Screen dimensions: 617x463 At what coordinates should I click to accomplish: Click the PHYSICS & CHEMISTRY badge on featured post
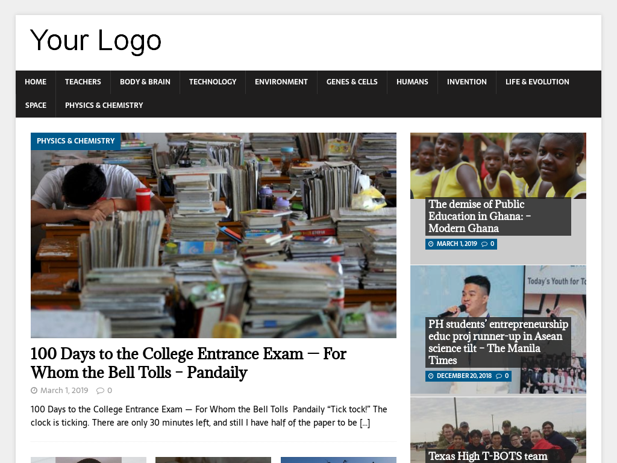tap(75, 141)
